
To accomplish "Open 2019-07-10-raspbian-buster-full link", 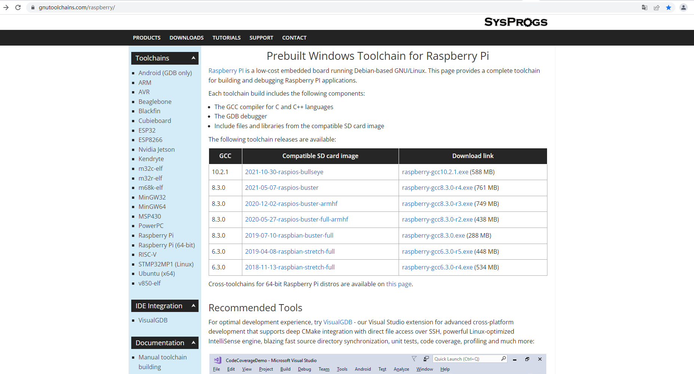I will pyautogui.click(x=289, y=235).
